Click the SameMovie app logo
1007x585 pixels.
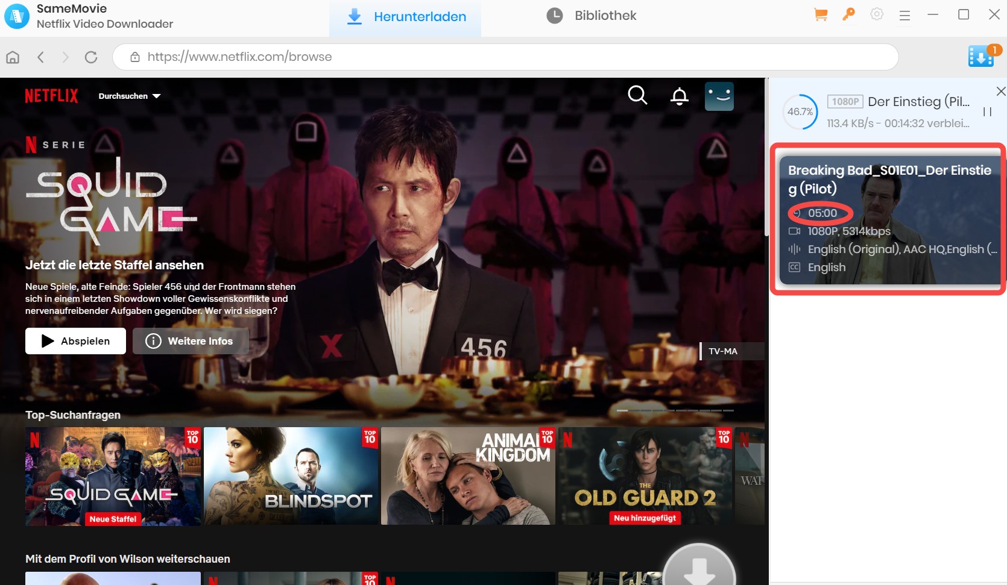coord(17,16)
